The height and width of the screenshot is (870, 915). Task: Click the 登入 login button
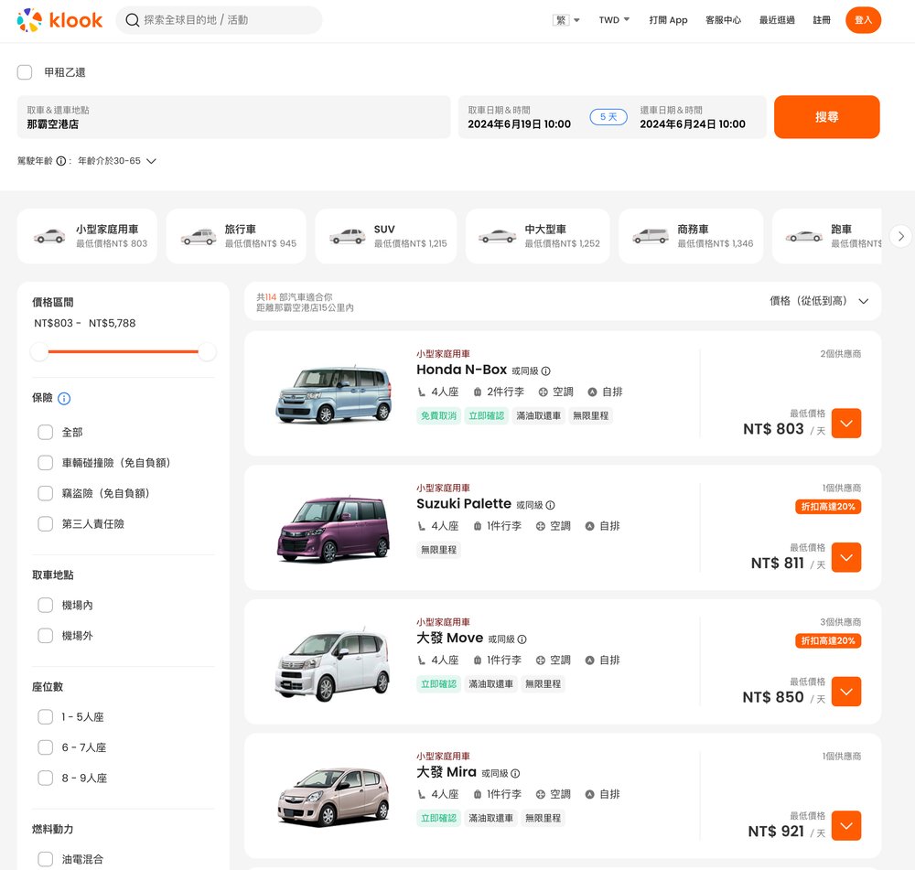click(x=863, y=20)
